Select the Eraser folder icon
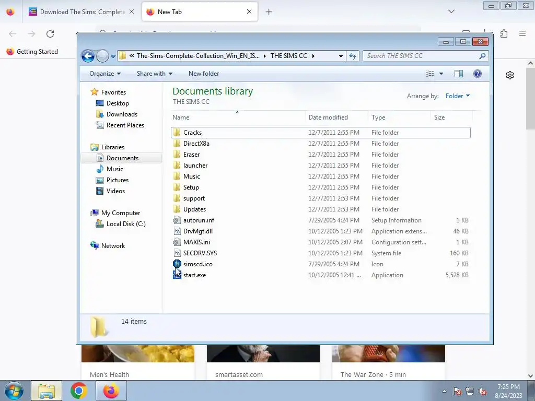 [x=177, y=155]
